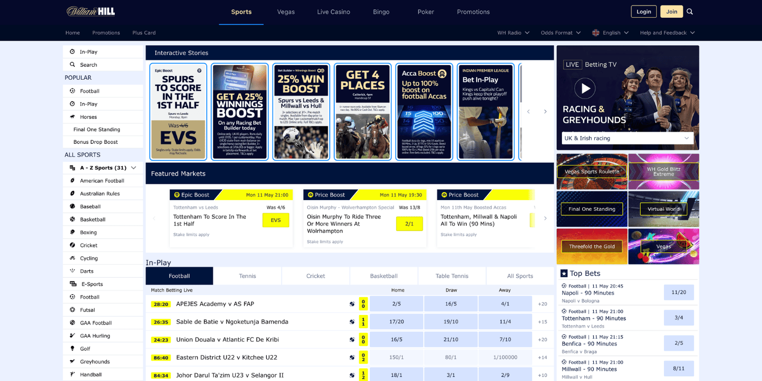Open the UK & Irish racing dropdown
This screenshot has width=762, height=381.
pyautogui.click(x=628, y=138)
